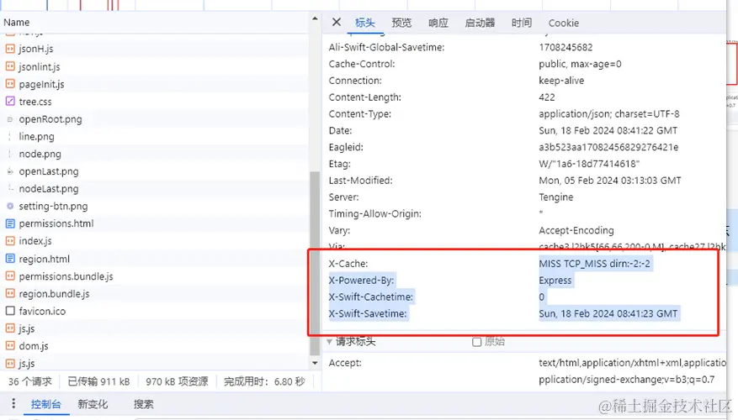Click the pageInit.js script icon
The width and height of the screenshot is (738, 420).
point(10,84)
